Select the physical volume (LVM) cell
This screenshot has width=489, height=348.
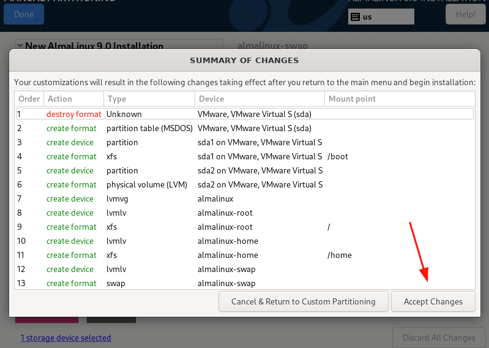(x=146, y=185)
